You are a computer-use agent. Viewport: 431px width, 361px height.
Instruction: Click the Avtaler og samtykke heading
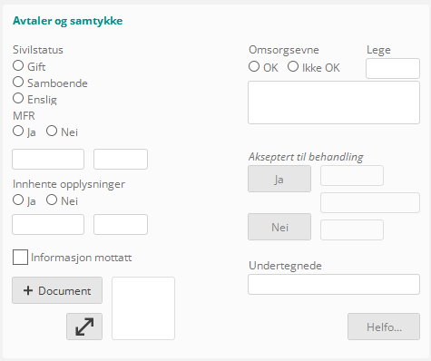point(68,21)
